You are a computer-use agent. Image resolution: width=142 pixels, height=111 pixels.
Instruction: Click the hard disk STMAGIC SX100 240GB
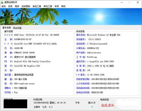24,53
